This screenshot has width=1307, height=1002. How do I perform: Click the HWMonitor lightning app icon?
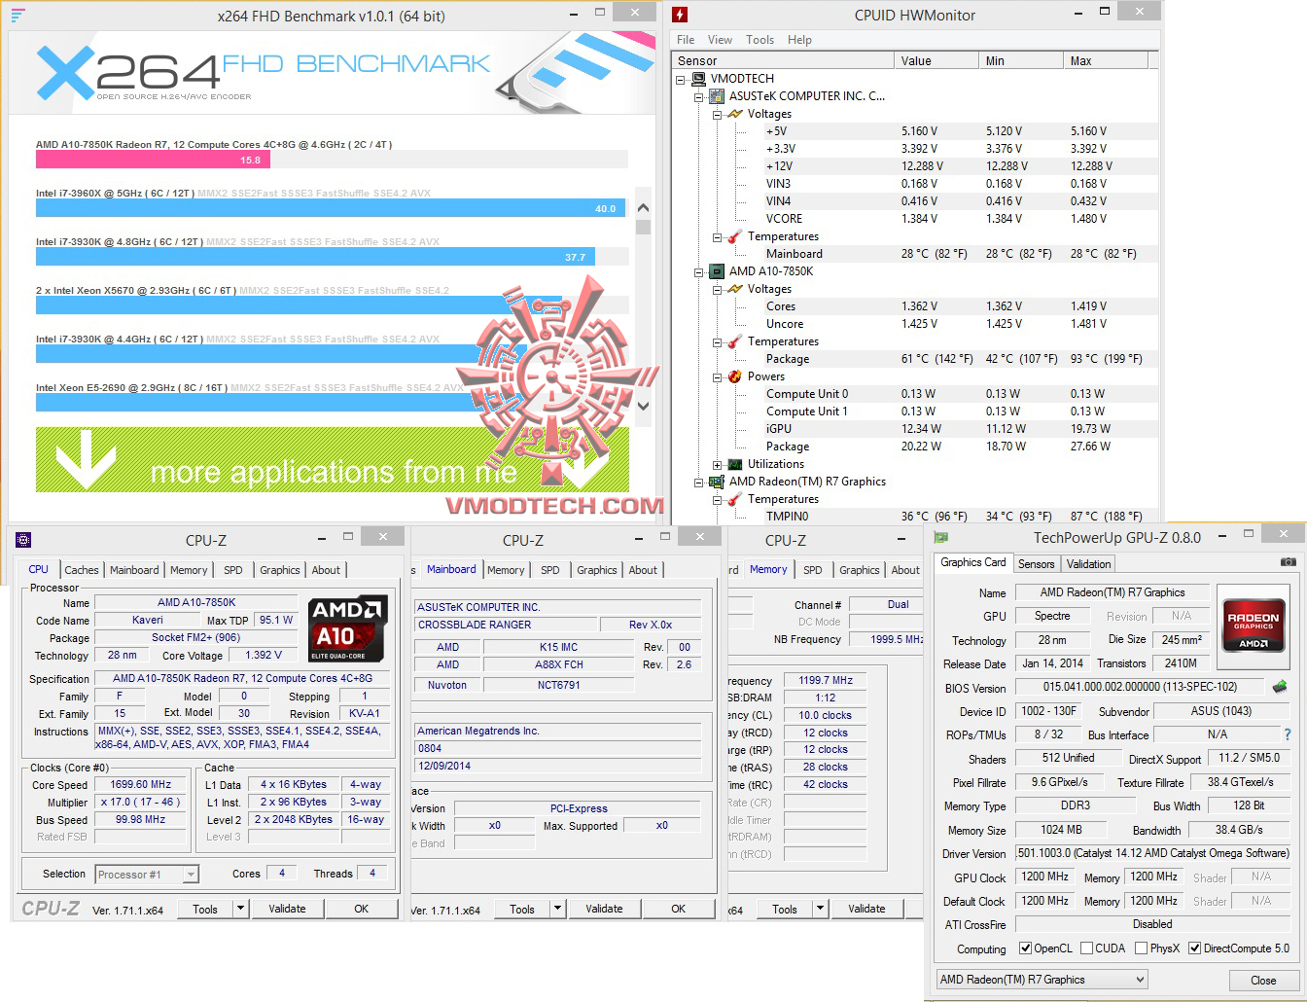(681, 15)
